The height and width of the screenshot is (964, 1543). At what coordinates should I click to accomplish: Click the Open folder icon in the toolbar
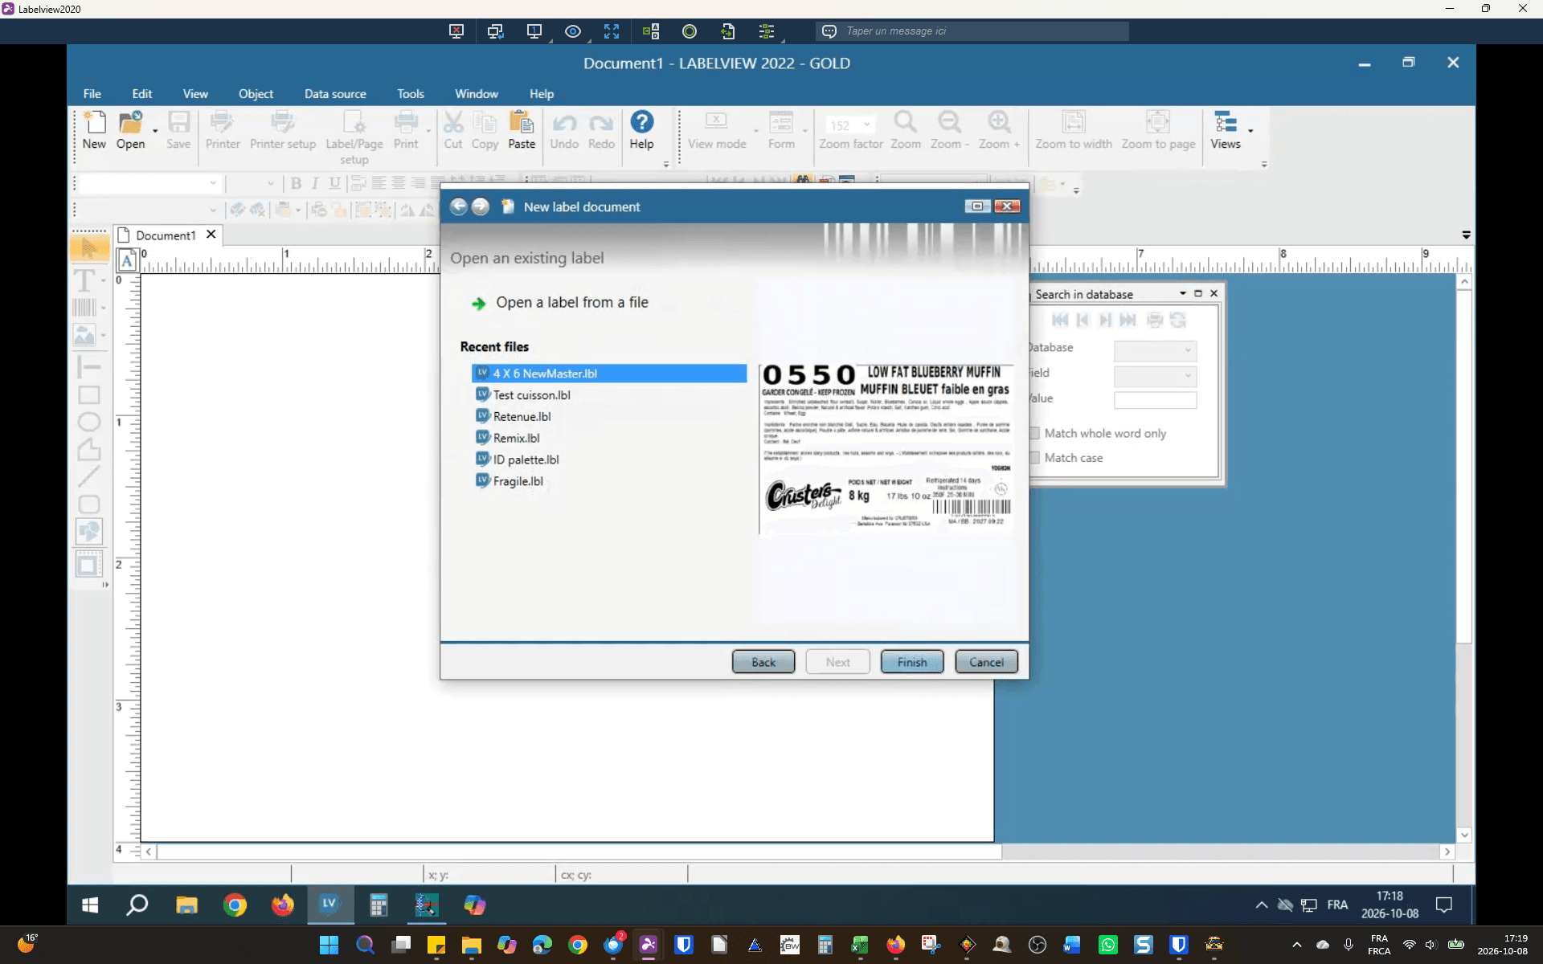click(x=130, y=122)
